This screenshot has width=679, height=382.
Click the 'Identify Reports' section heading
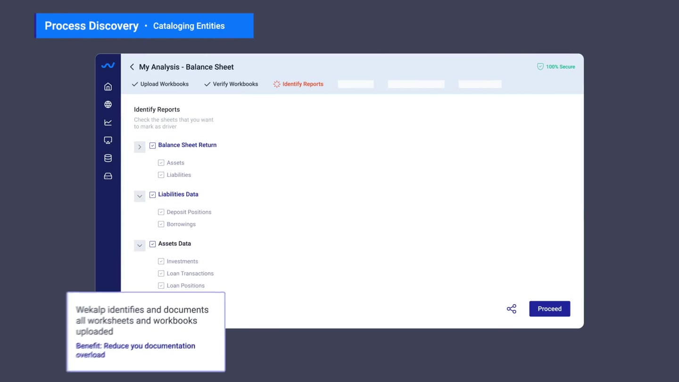pyautogui.click(x=157, y=109)
